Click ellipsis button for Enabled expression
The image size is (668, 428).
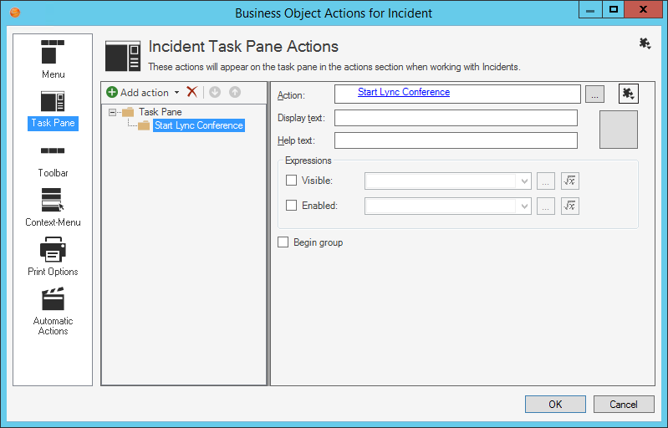coord(546,206)
